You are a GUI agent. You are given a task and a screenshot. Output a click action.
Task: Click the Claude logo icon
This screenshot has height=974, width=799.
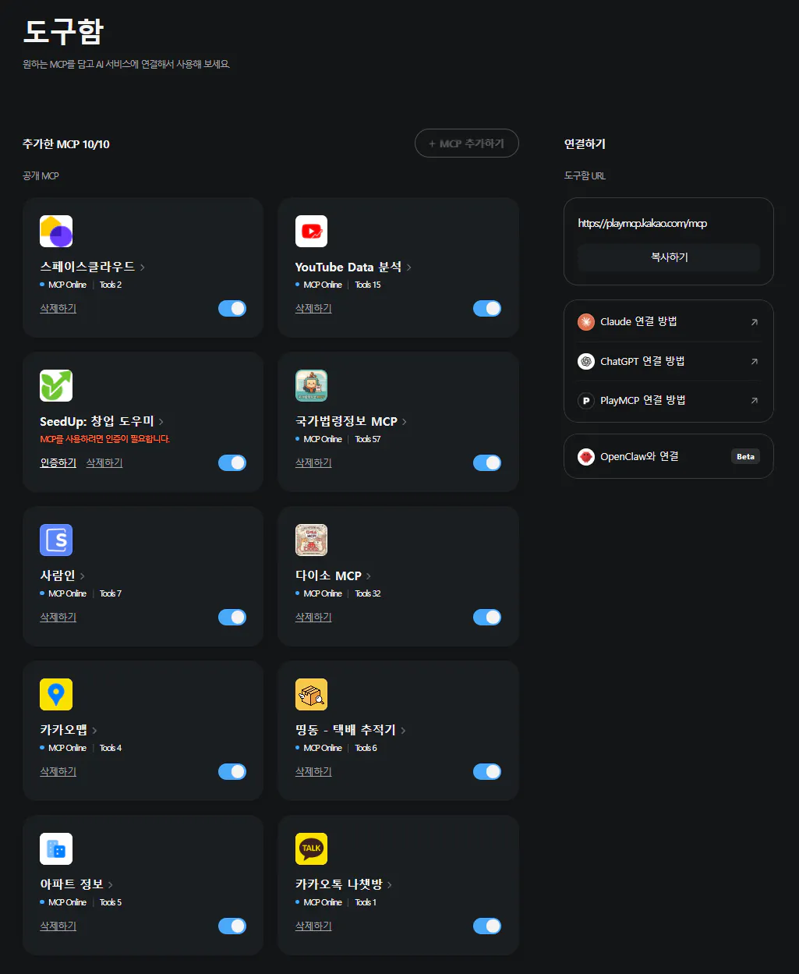pos(586,322)
